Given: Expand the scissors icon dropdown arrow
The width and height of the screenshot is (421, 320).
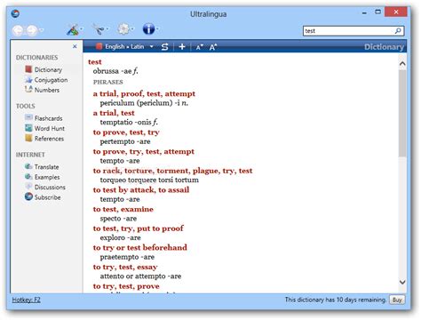Looking at the screenshot, I should point(107,29).
